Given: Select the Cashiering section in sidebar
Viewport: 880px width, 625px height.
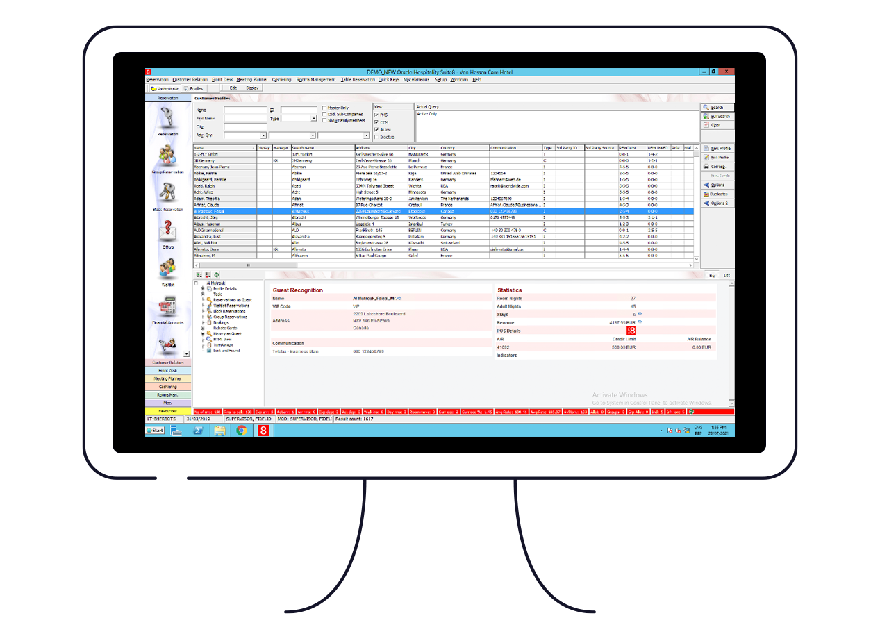Looking at the screenshot, I should (167, 387).
